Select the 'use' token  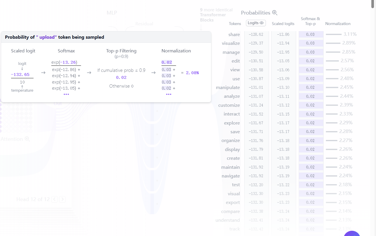pyautogui.click(x=236, y=79)
